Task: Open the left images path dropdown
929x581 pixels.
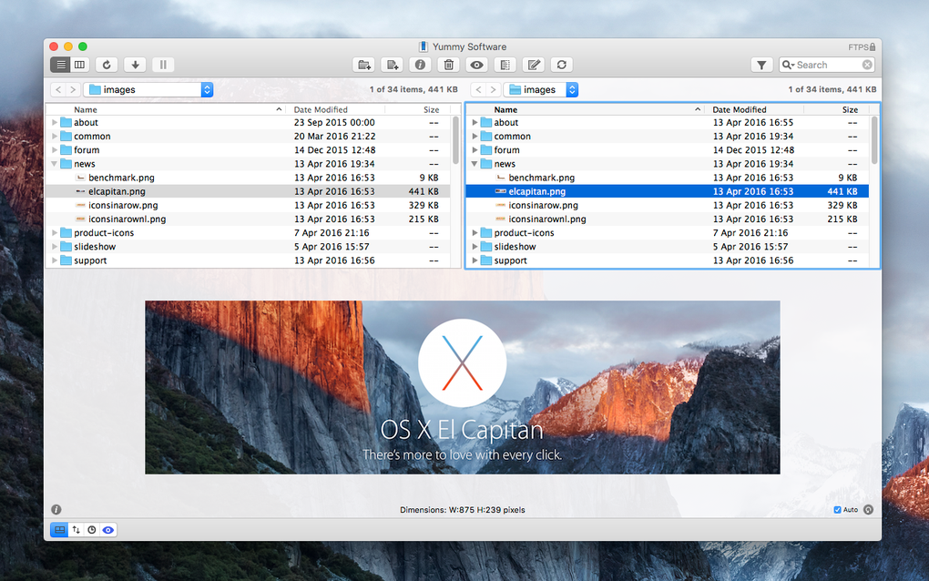Action: 148,89
